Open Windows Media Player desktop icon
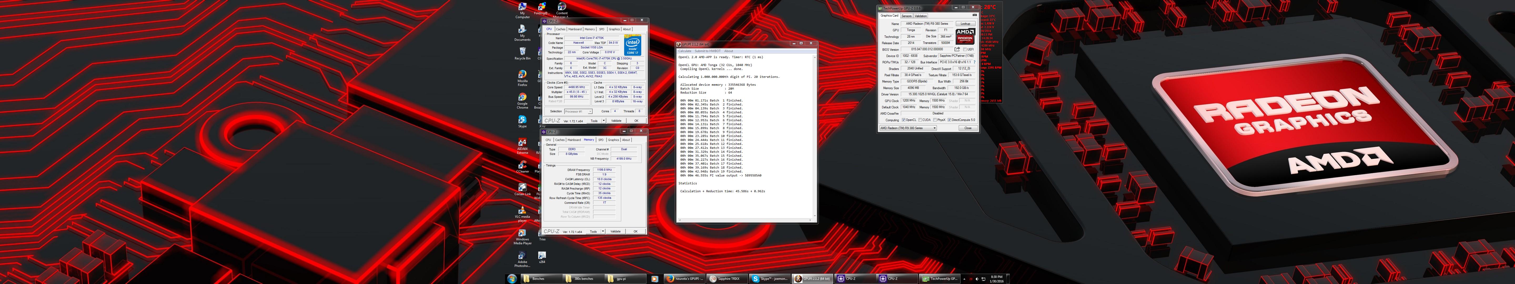The image size is (1515, 284). tap(522, 236)
